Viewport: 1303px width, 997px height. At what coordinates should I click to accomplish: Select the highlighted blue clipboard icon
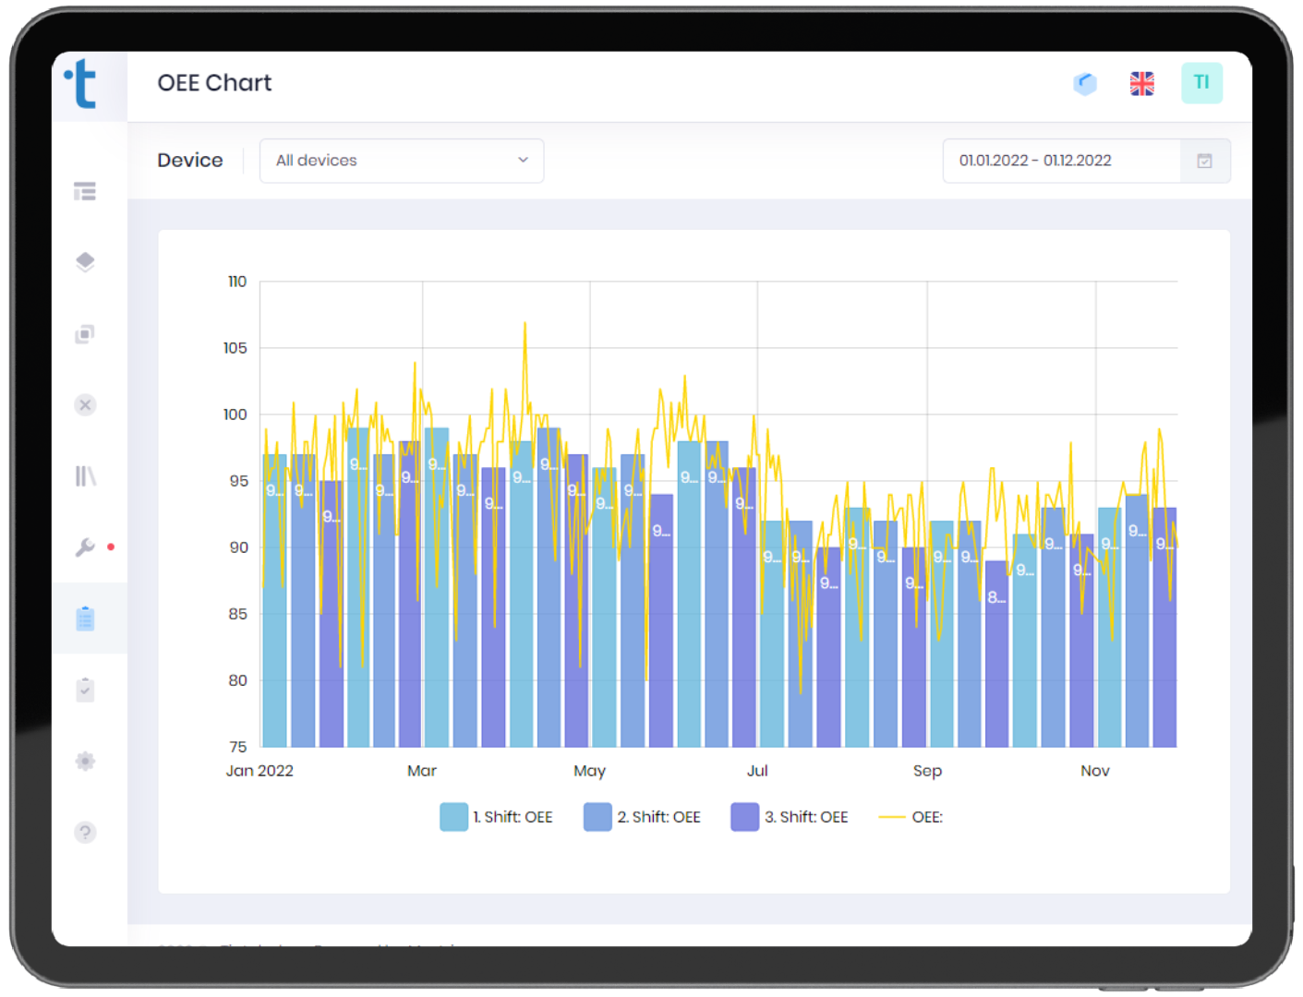85,619
